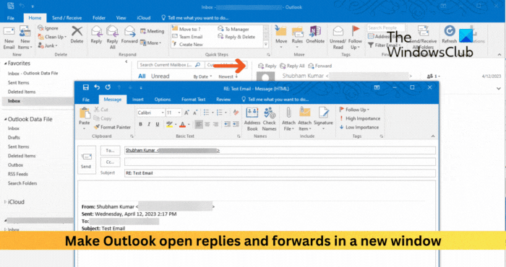The width and height of the screenshot is (506, 267).
Task: Select Unread filter in message list
Action: point(160,76)
